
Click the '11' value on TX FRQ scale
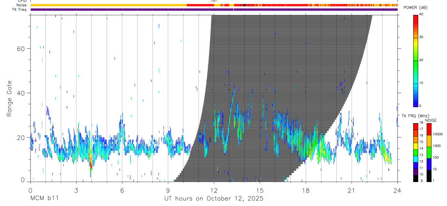click(x=421, y=168)
